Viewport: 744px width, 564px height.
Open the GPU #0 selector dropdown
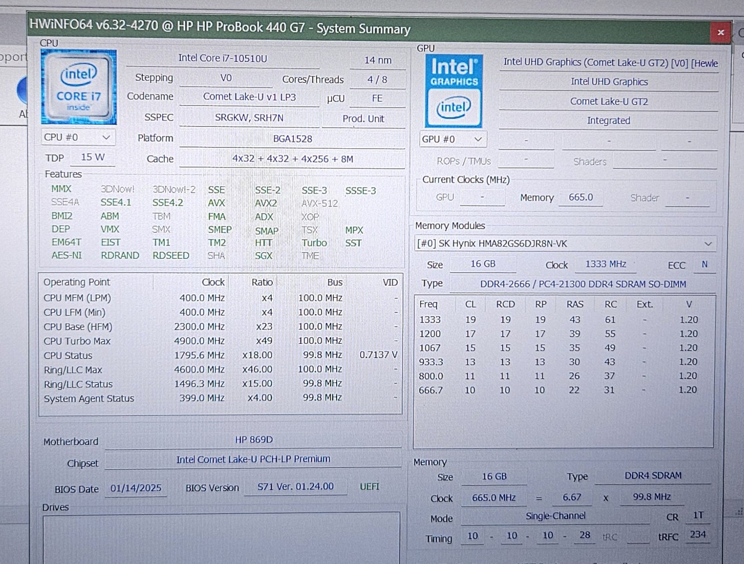pos(452,139)
